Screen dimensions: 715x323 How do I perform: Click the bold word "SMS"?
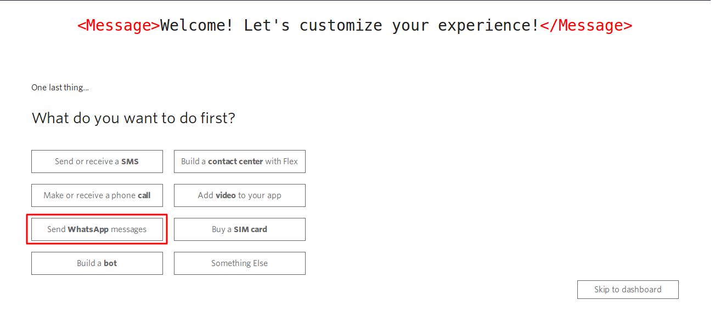pyautogui.click(x=130, y=161)
